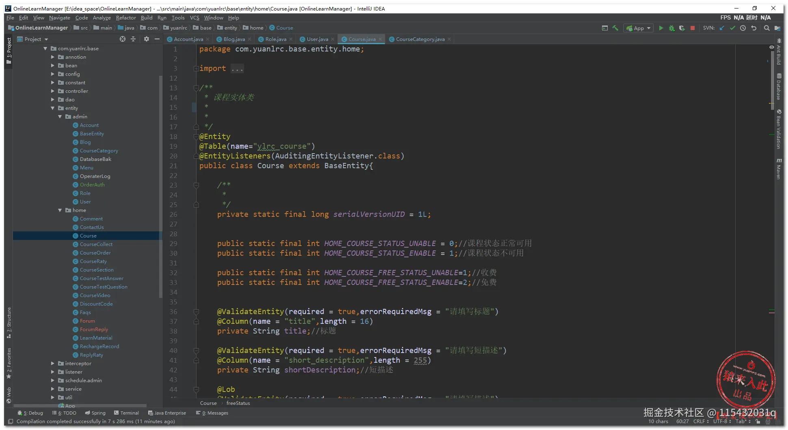Screen dimensions: 788x430
Task: Open the Java Enterprise tool window
Action: click(x=167, y=413)
